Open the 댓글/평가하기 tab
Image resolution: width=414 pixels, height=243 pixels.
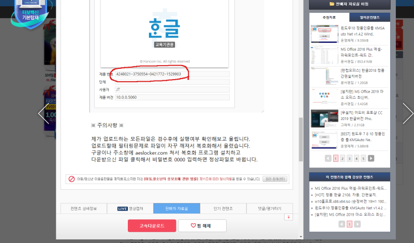click(270, 208)
